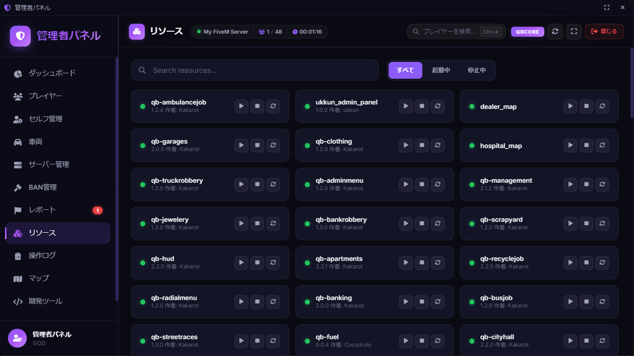Select the 起動中 filter tab
634x356 pixels.
tap(441, 70)
